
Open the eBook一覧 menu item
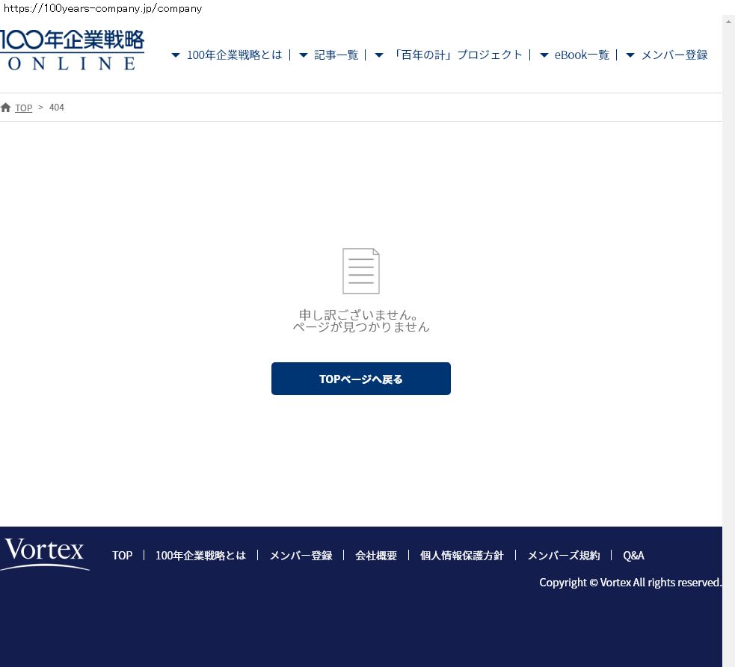(582, 55)
